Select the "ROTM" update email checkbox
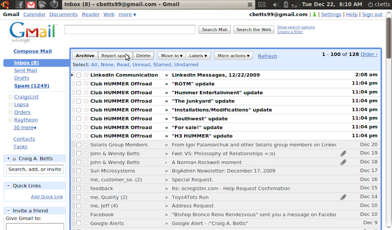Screen dimensions: 392x230 79,83
